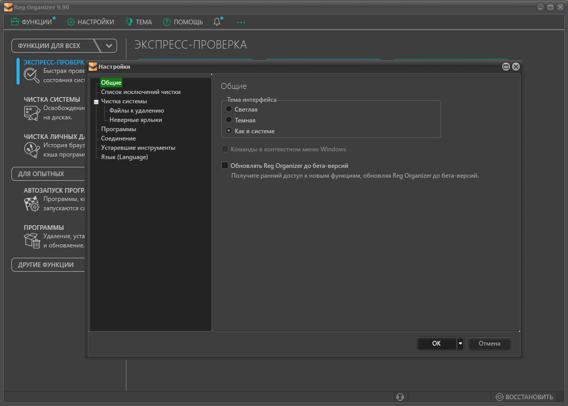The image size is (568, 406).
Task: Open Список исключений чистки settings page
Action: pyautogui.click(x=140, y=92)
